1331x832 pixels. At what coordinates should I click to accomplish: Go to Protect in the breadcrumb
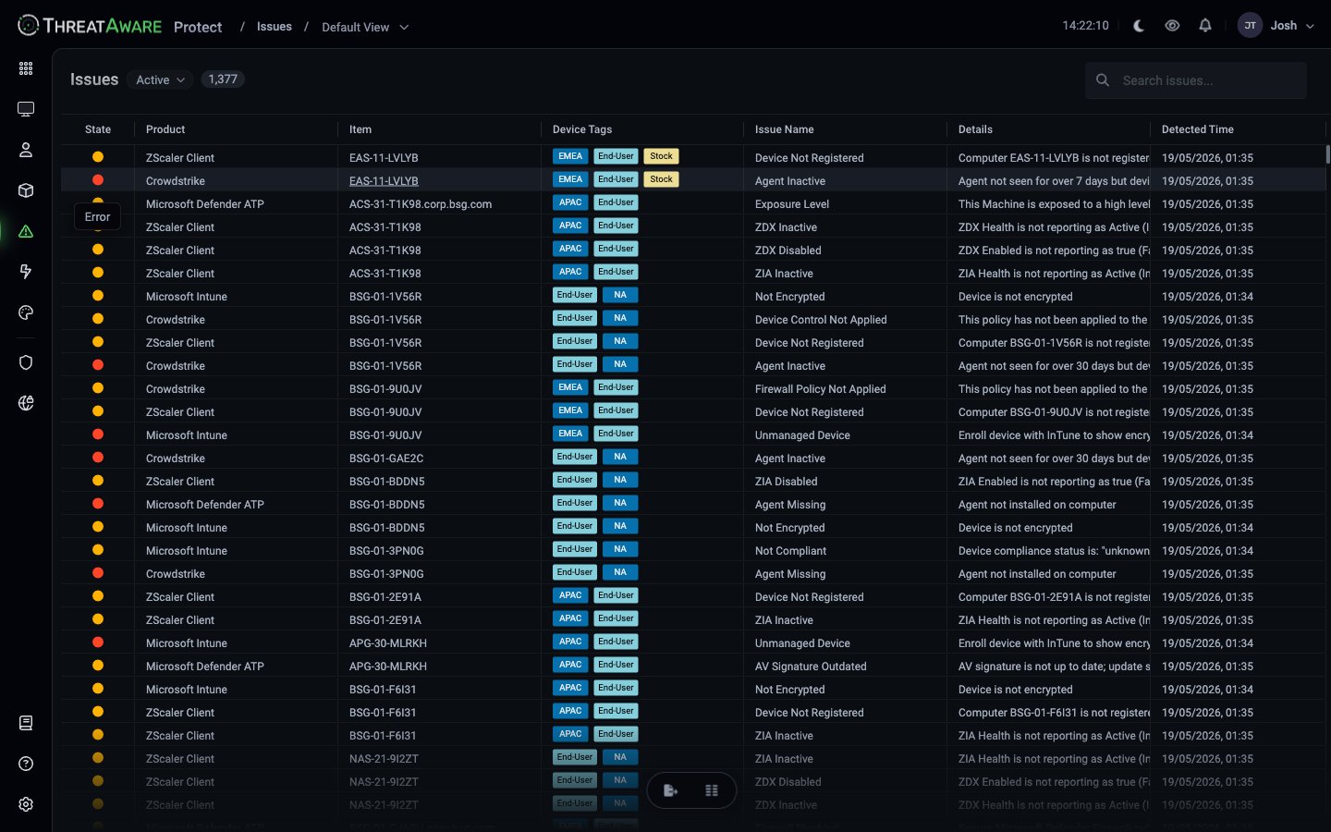click(x=198, y=27)
